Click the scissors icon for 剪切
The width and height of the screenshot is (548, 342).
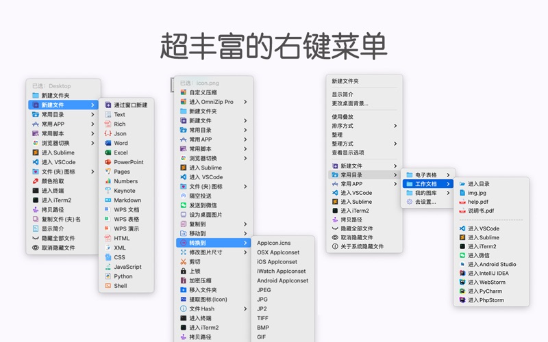[183, 261]
